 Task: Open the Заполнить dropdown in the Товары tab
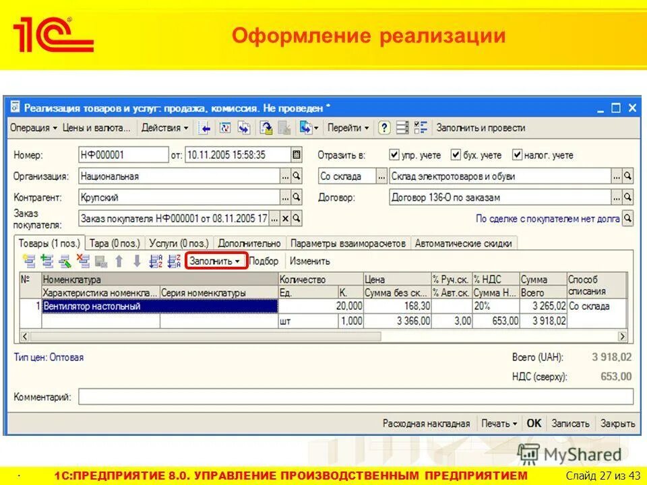coord(216,261)
